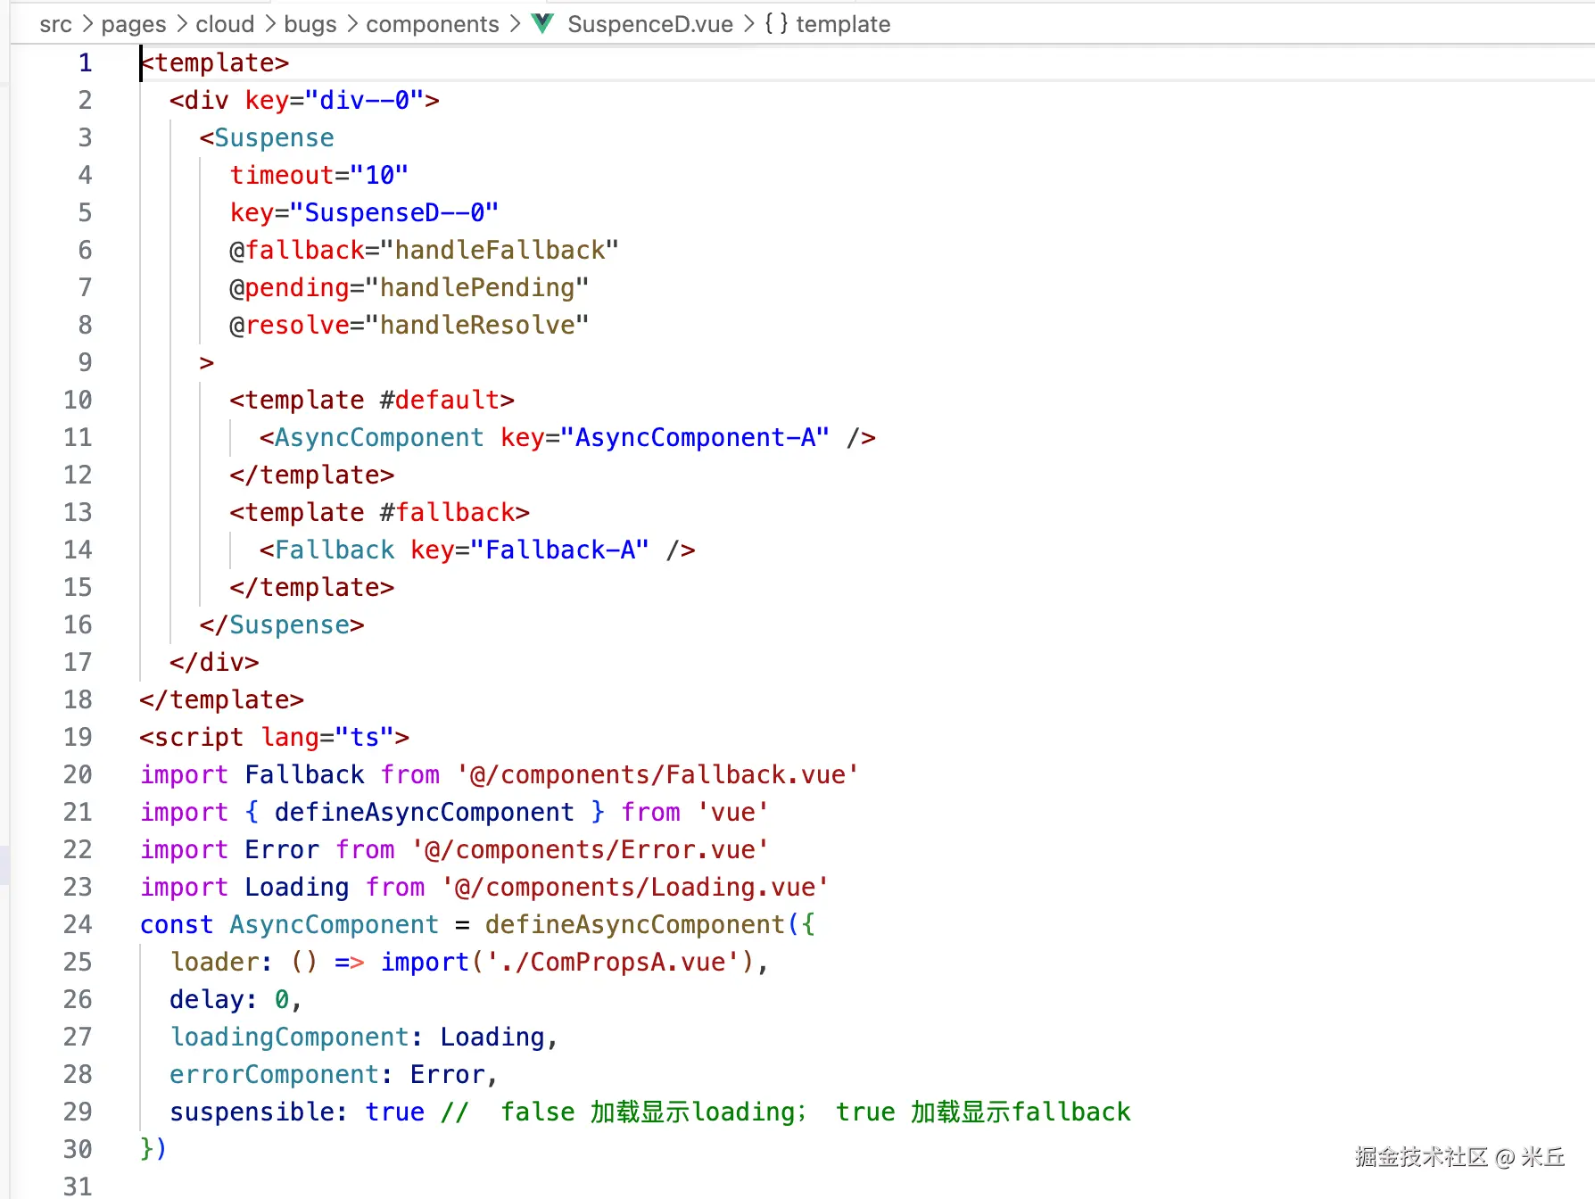1595x1199 pixels.
Task: Click 'Fallback' tag on line 14
Action: [x=335, y=550]
